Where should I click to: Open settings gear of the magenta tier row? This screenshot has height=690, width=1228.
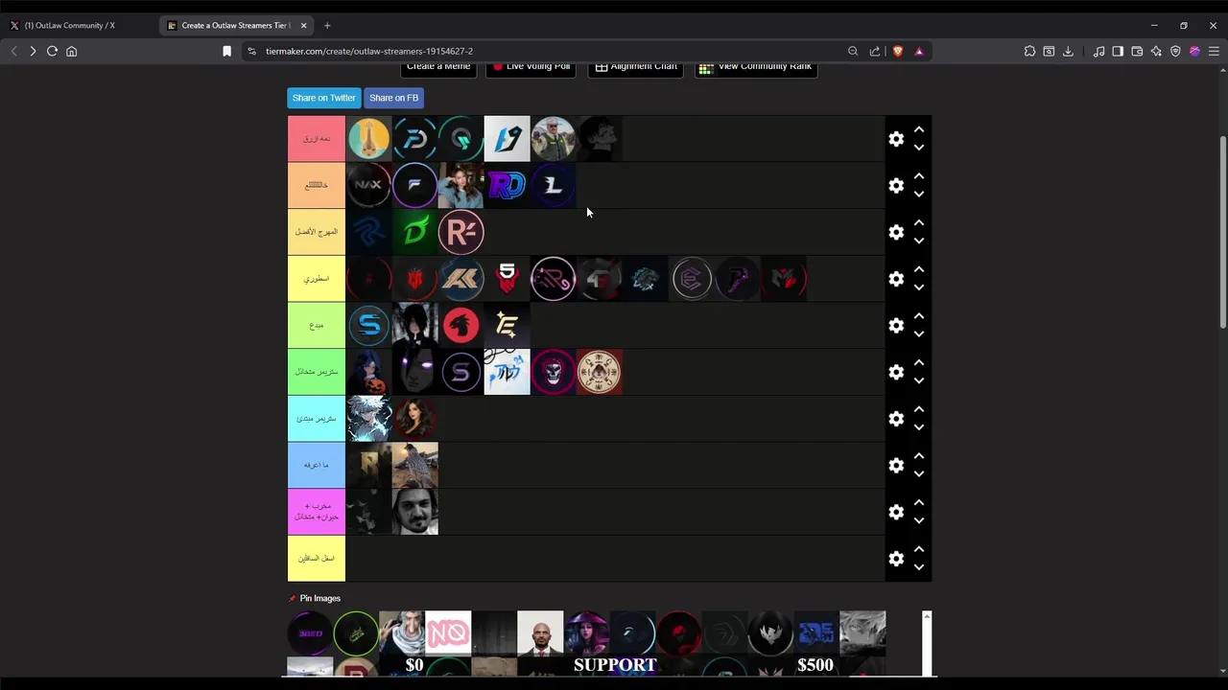coord(896,512)
